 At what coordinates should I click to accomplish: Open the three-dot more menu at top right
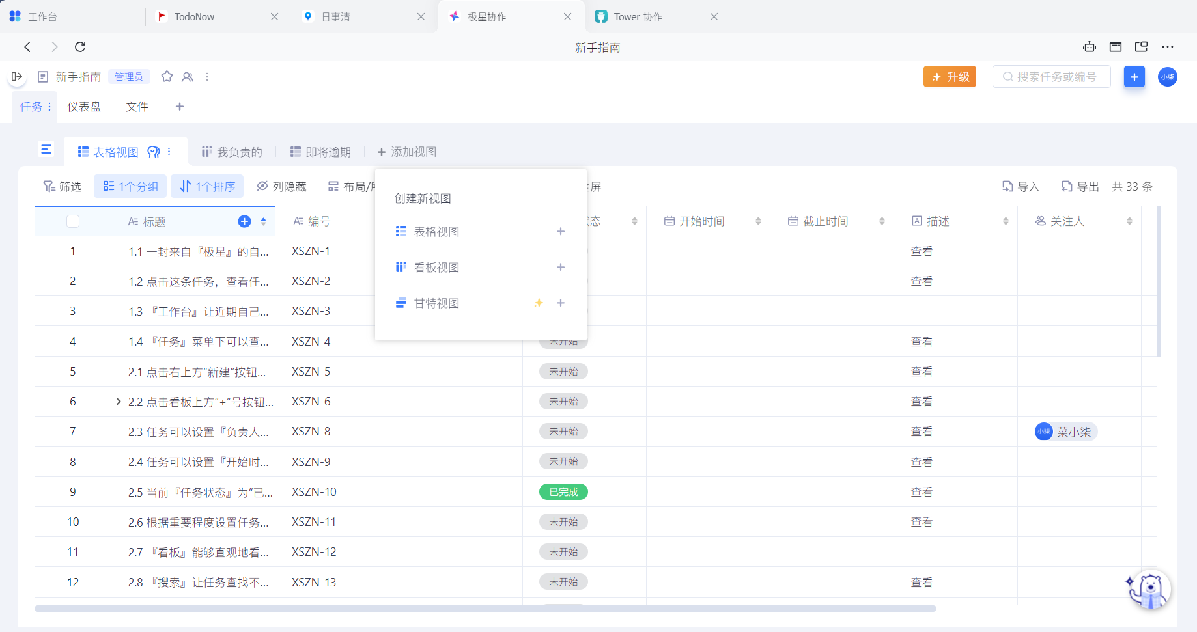pyautogui.click(x=1168, y=47)
